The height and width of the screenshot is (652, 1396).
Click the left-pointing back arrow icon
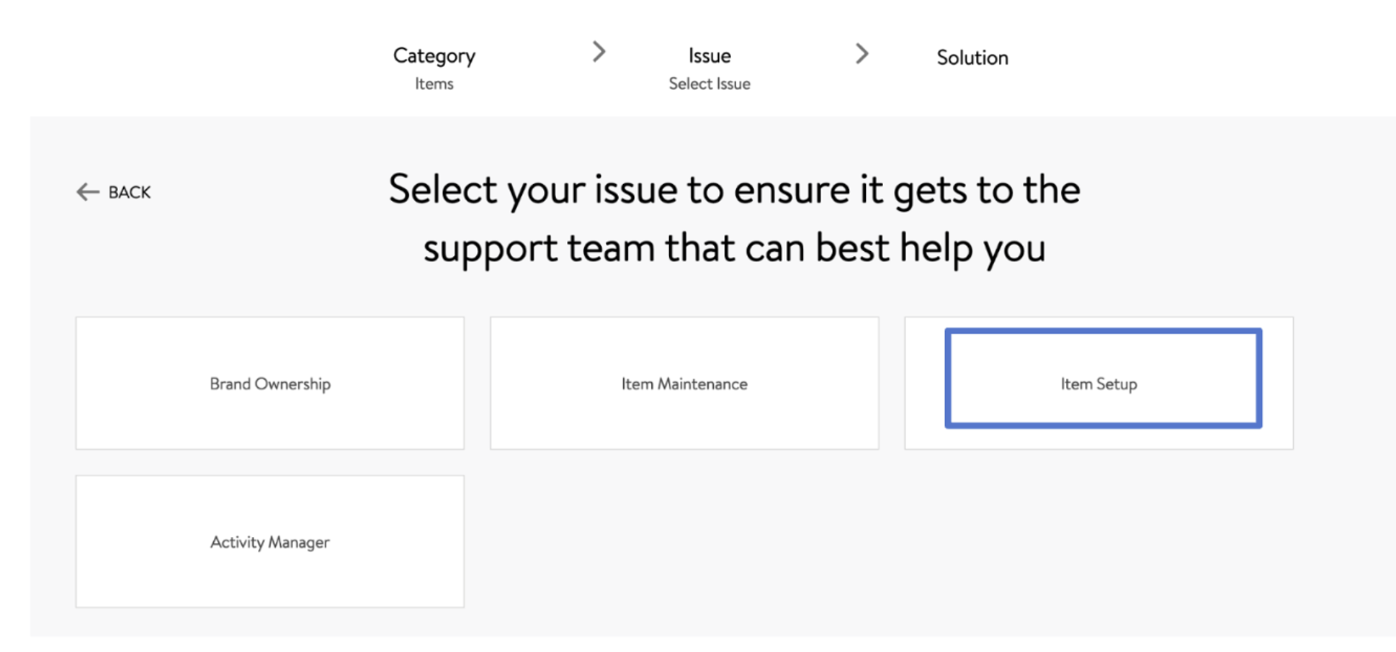(88, 192)
